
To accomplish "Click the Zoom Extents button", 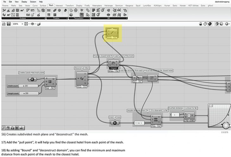I will [26, 24].
